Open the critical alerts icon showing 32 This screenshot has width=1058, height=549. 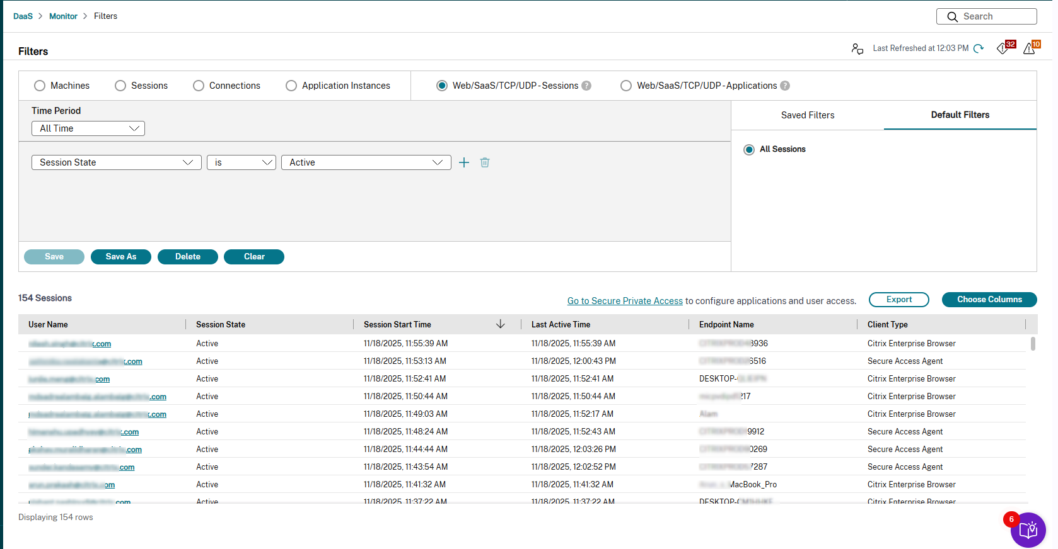[x=1003, y=48]
